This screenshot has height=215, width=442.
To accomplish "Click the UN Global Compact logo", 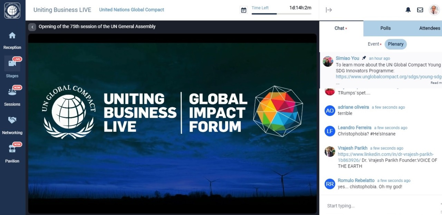I will [x=12, y=10].
